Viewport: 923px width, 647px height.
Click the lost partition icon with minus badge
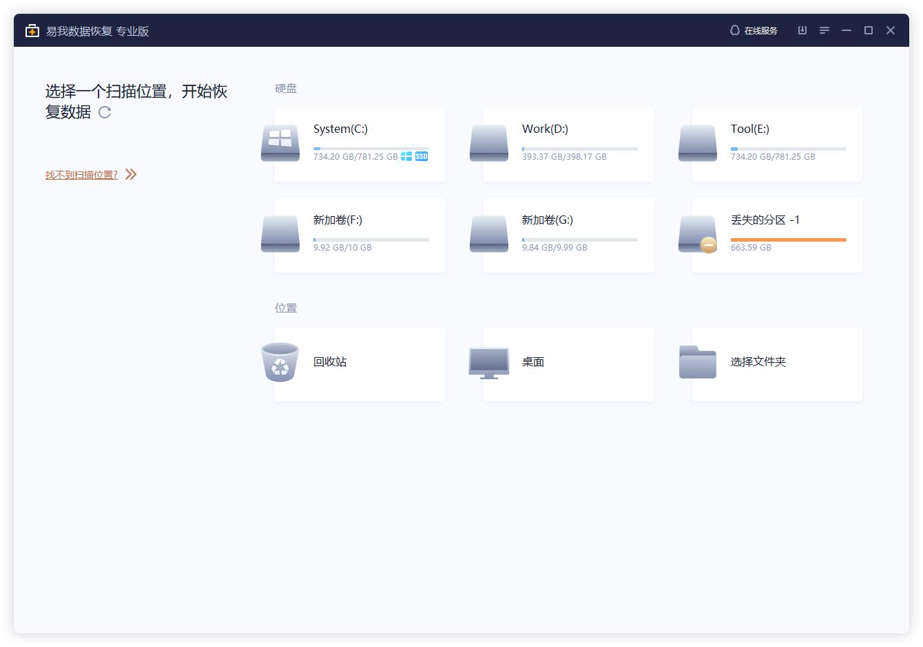tap(697, 233)
